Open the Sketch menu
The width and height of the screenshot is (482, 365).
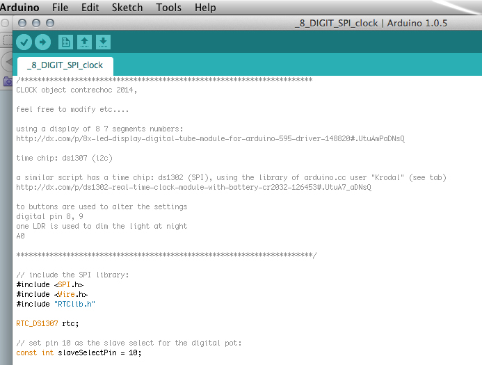pyautogui.click(x=127, y=8)
